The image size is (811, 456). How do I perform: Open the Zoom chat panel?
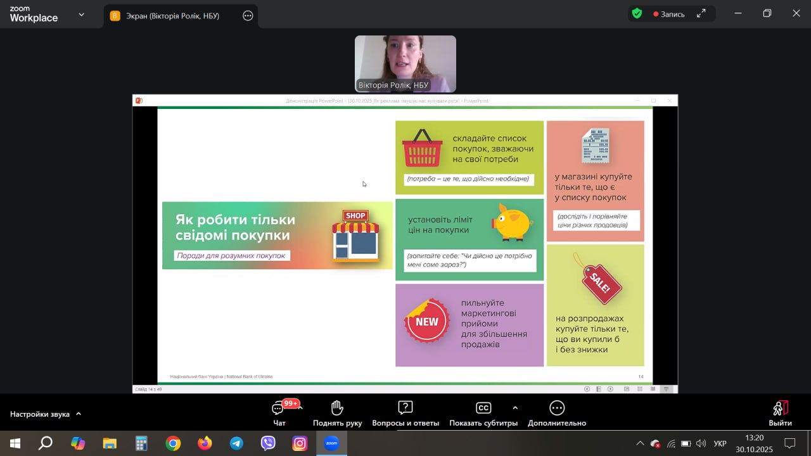(279, 413)
